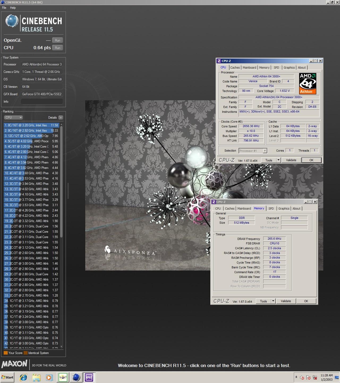Click Validate in upper CPU-Z window
Image resolution: width=340 pixels, height=383 pixels.
coord(291,160)
